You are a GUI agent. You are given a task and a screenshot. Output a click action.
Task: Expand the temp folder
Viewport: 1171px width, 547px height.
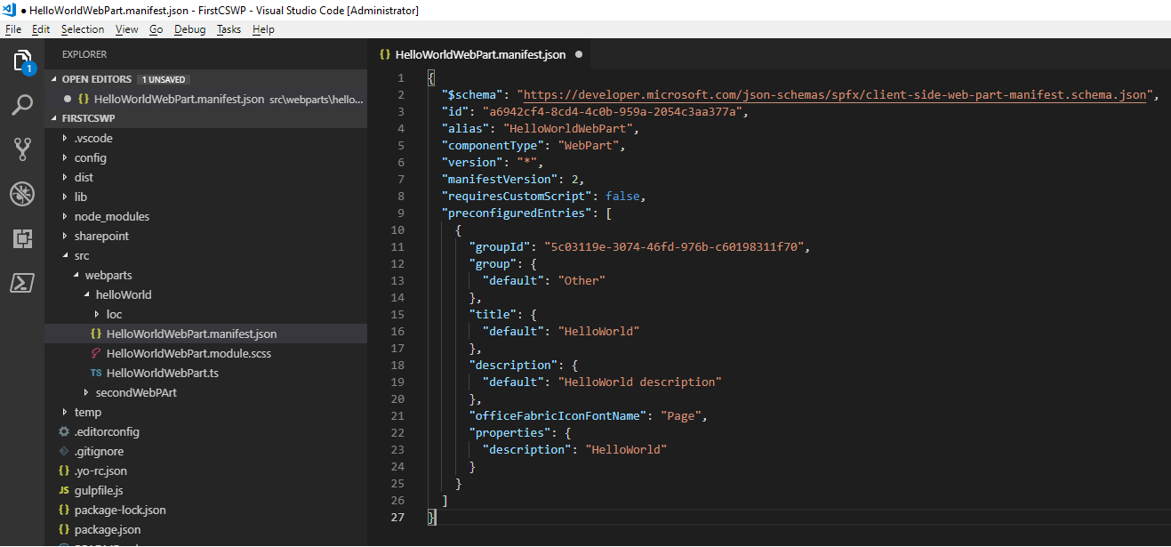pos(86,412)
